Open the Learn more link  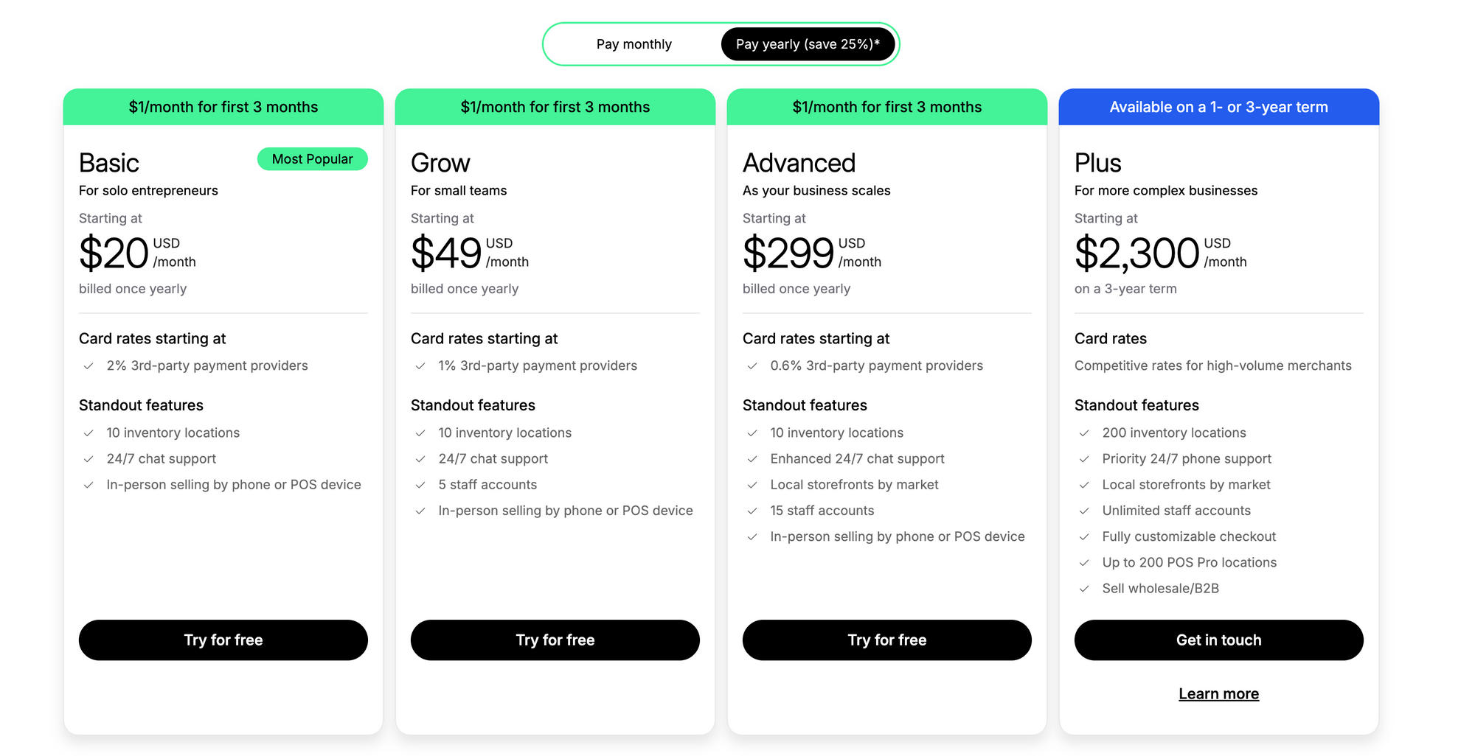[1218, 694]
